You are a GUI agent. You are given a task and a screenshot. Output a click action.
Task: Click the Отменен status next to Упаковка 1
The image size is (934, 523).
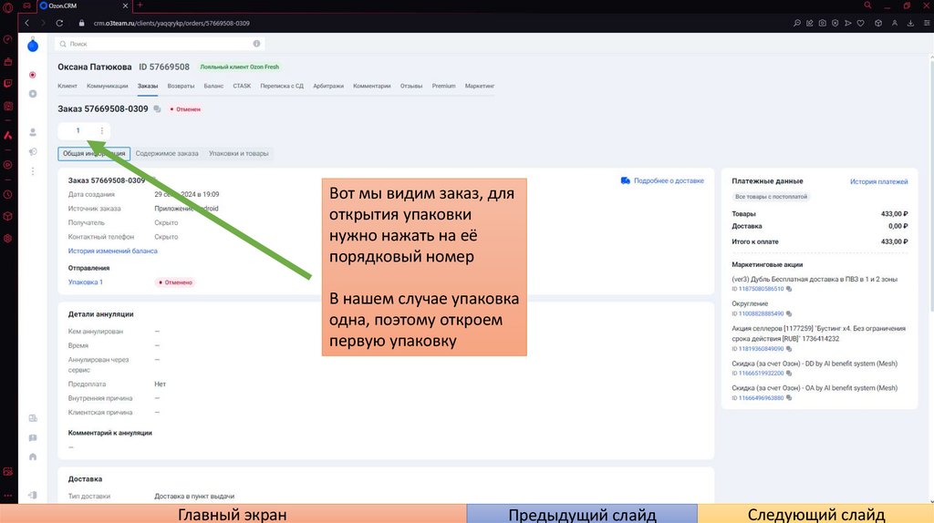click(x=176, y=282)
